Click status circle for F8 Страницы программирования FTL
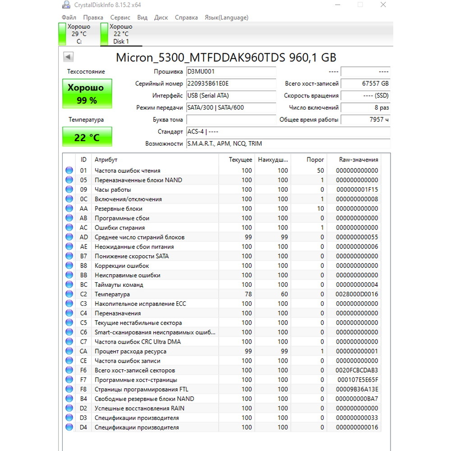This screenshot has height=451, width=451. point(69,389)
